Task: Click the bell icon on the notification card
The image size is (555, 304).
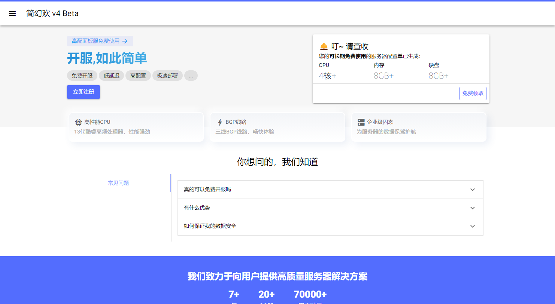Action: (322, 46)
